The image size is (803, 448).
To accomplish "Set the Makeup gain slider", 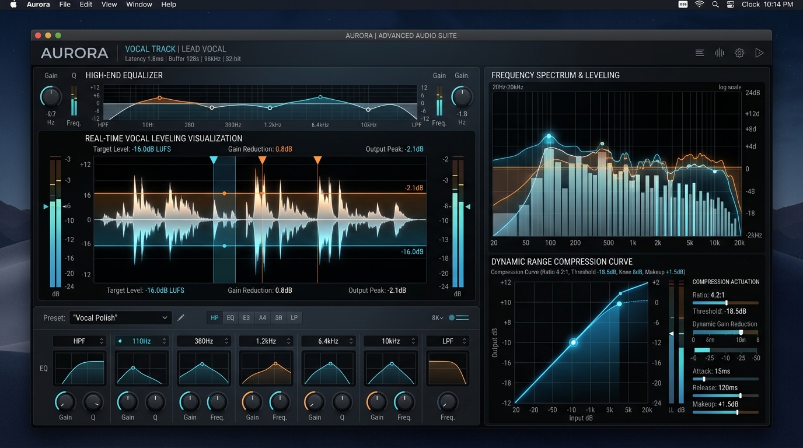I will point(725,412).
